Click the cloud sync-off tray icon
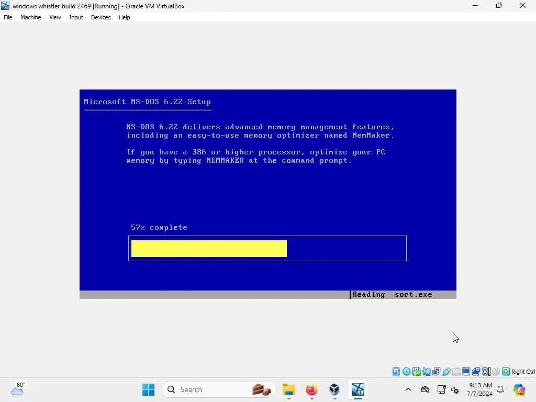Viewport: 536px width, 402px height. point(425,389)
